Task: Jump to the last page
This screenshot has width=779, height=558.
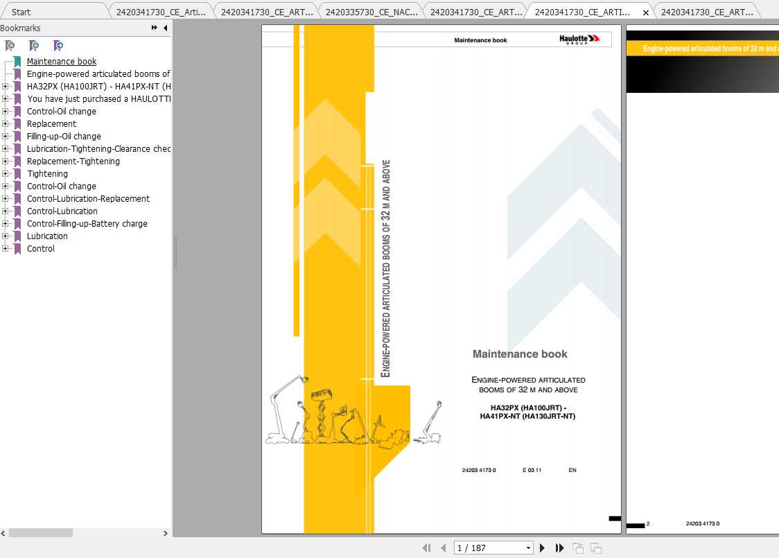Action: (x=559, y=548)
